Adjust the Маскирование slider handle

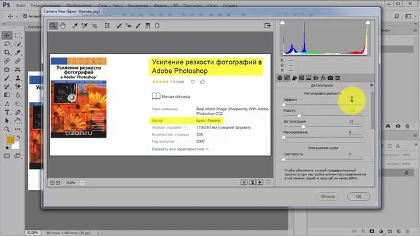click(x=284, y=137)
